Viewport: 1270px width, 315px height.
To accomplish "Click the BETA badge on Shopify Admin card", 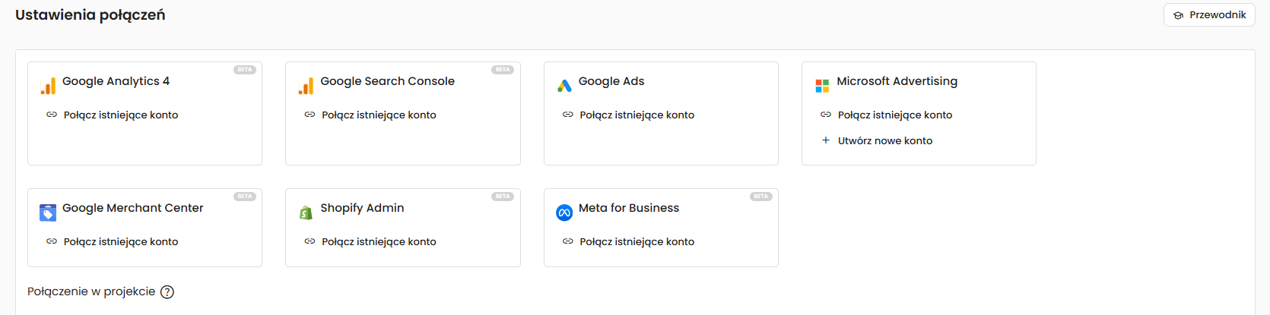I will point(503,197).
